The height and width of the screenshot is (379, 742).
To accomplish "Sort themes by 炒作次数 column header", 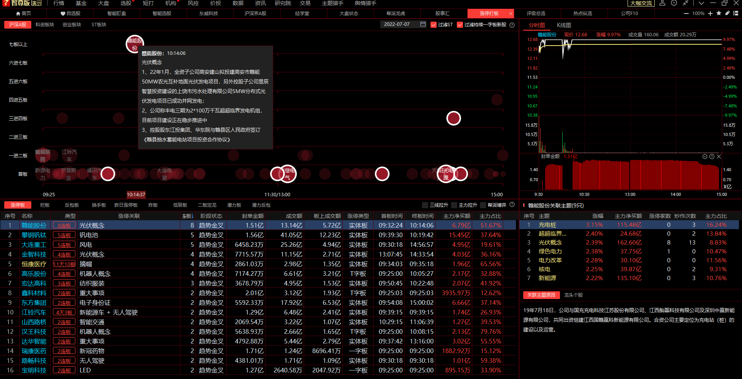I will [685, 216].
